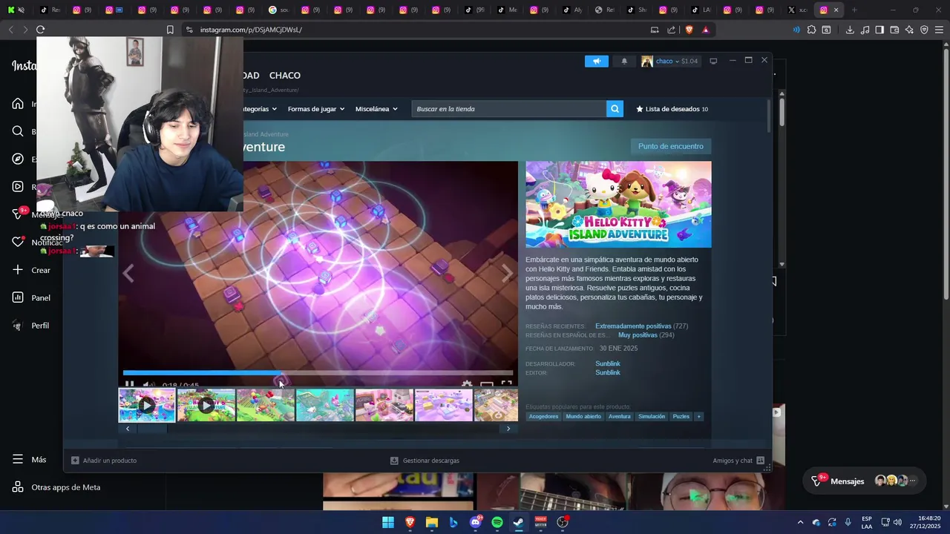Click the Buscar en la tienda field
This screenshot has height=534, width=950.
coord(509,109)
